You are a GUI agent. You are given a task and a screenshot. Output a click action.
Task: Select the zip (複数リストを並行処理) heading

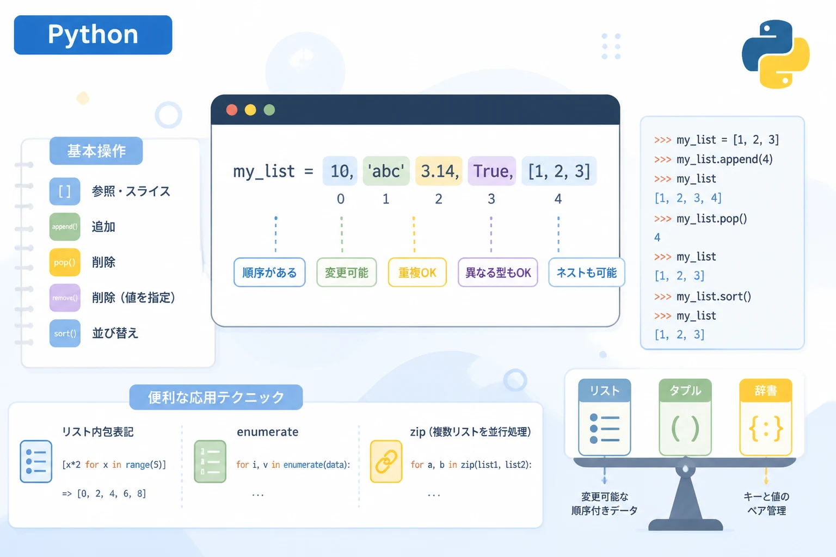coord(470,432)
